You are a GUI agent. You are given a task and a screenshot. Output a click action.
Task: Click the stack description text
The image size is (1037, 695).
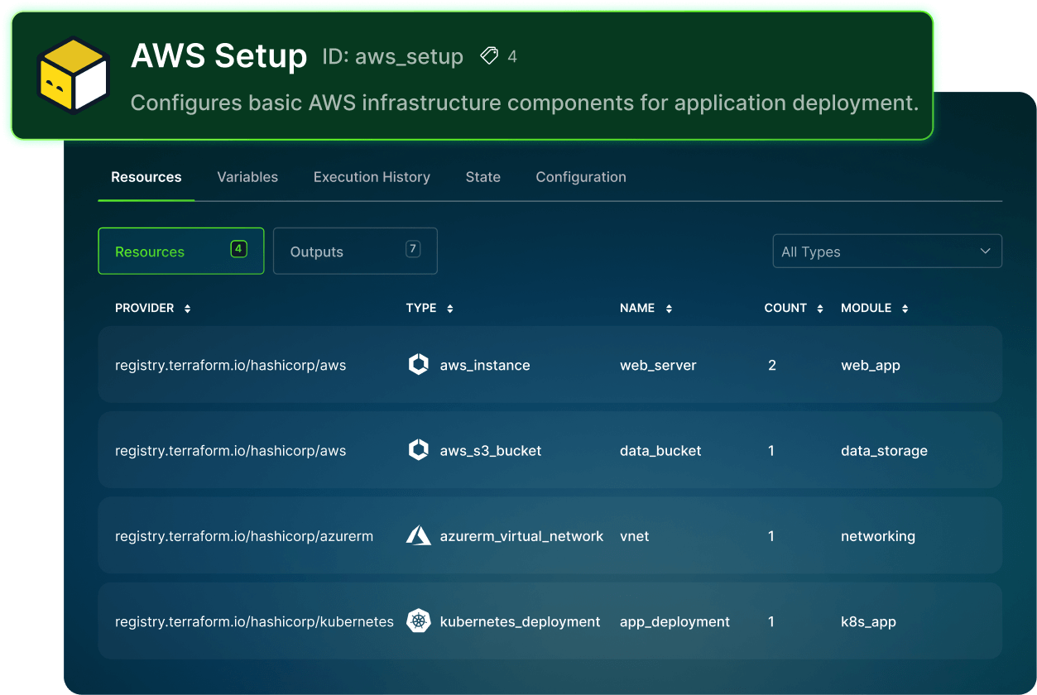click(x=525, y=103)
